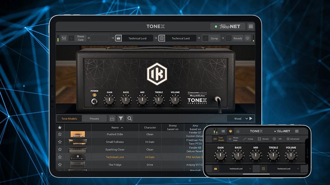Select the Sparkling Clean row name

click(x=115, y=150)
